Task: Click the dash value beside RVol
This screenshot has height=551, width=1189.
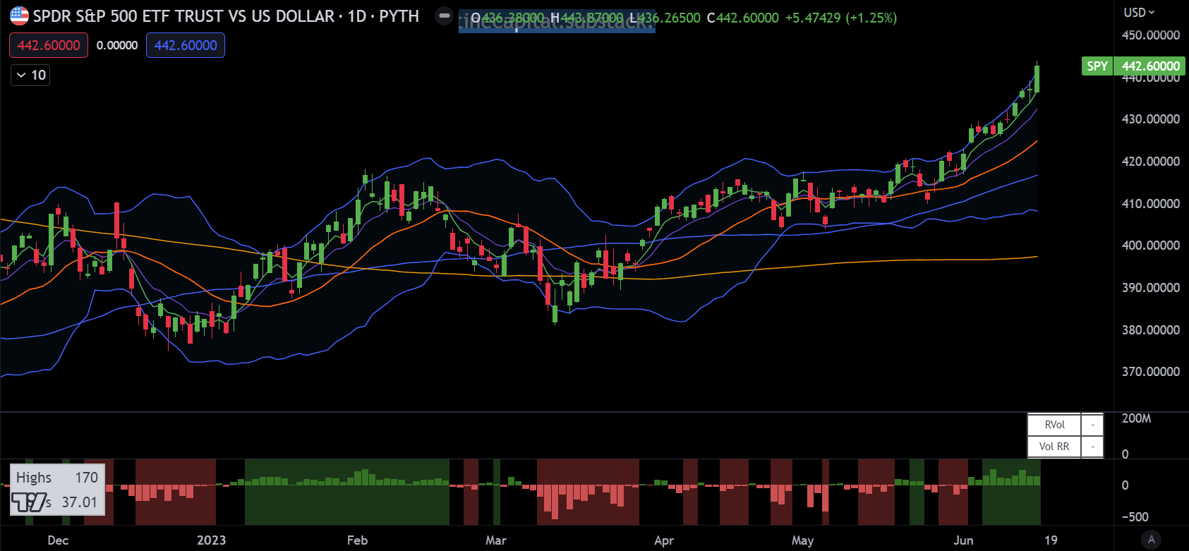Action: click(1092, 425)
